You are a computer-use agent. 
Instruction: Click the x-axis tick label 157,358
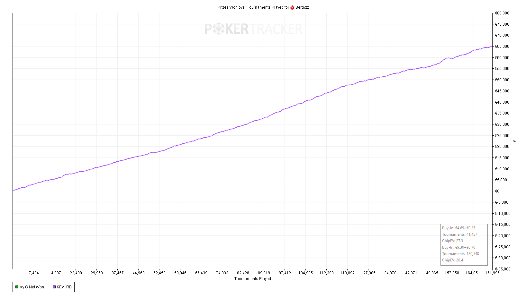452,273
